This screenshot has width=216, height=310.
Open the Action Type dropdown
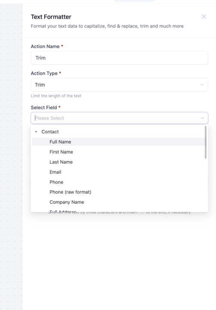pos(119,85)
